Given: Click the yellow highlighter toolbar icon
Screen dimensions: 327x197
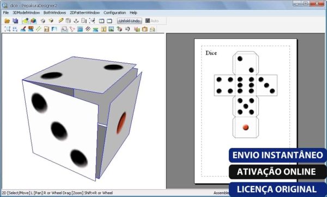Looking at the screenshot, I should [x=25, y=21].
